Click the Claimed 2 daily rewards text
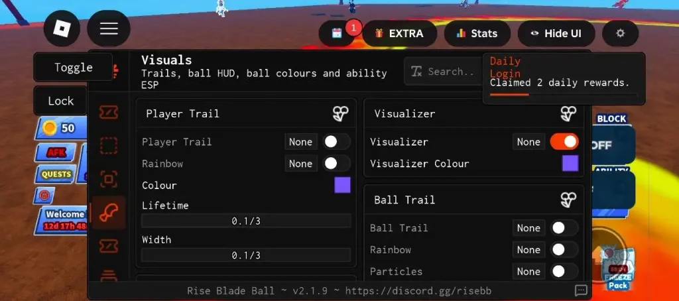The width and height of the screenshot is (679, 301). coord(560,82)
